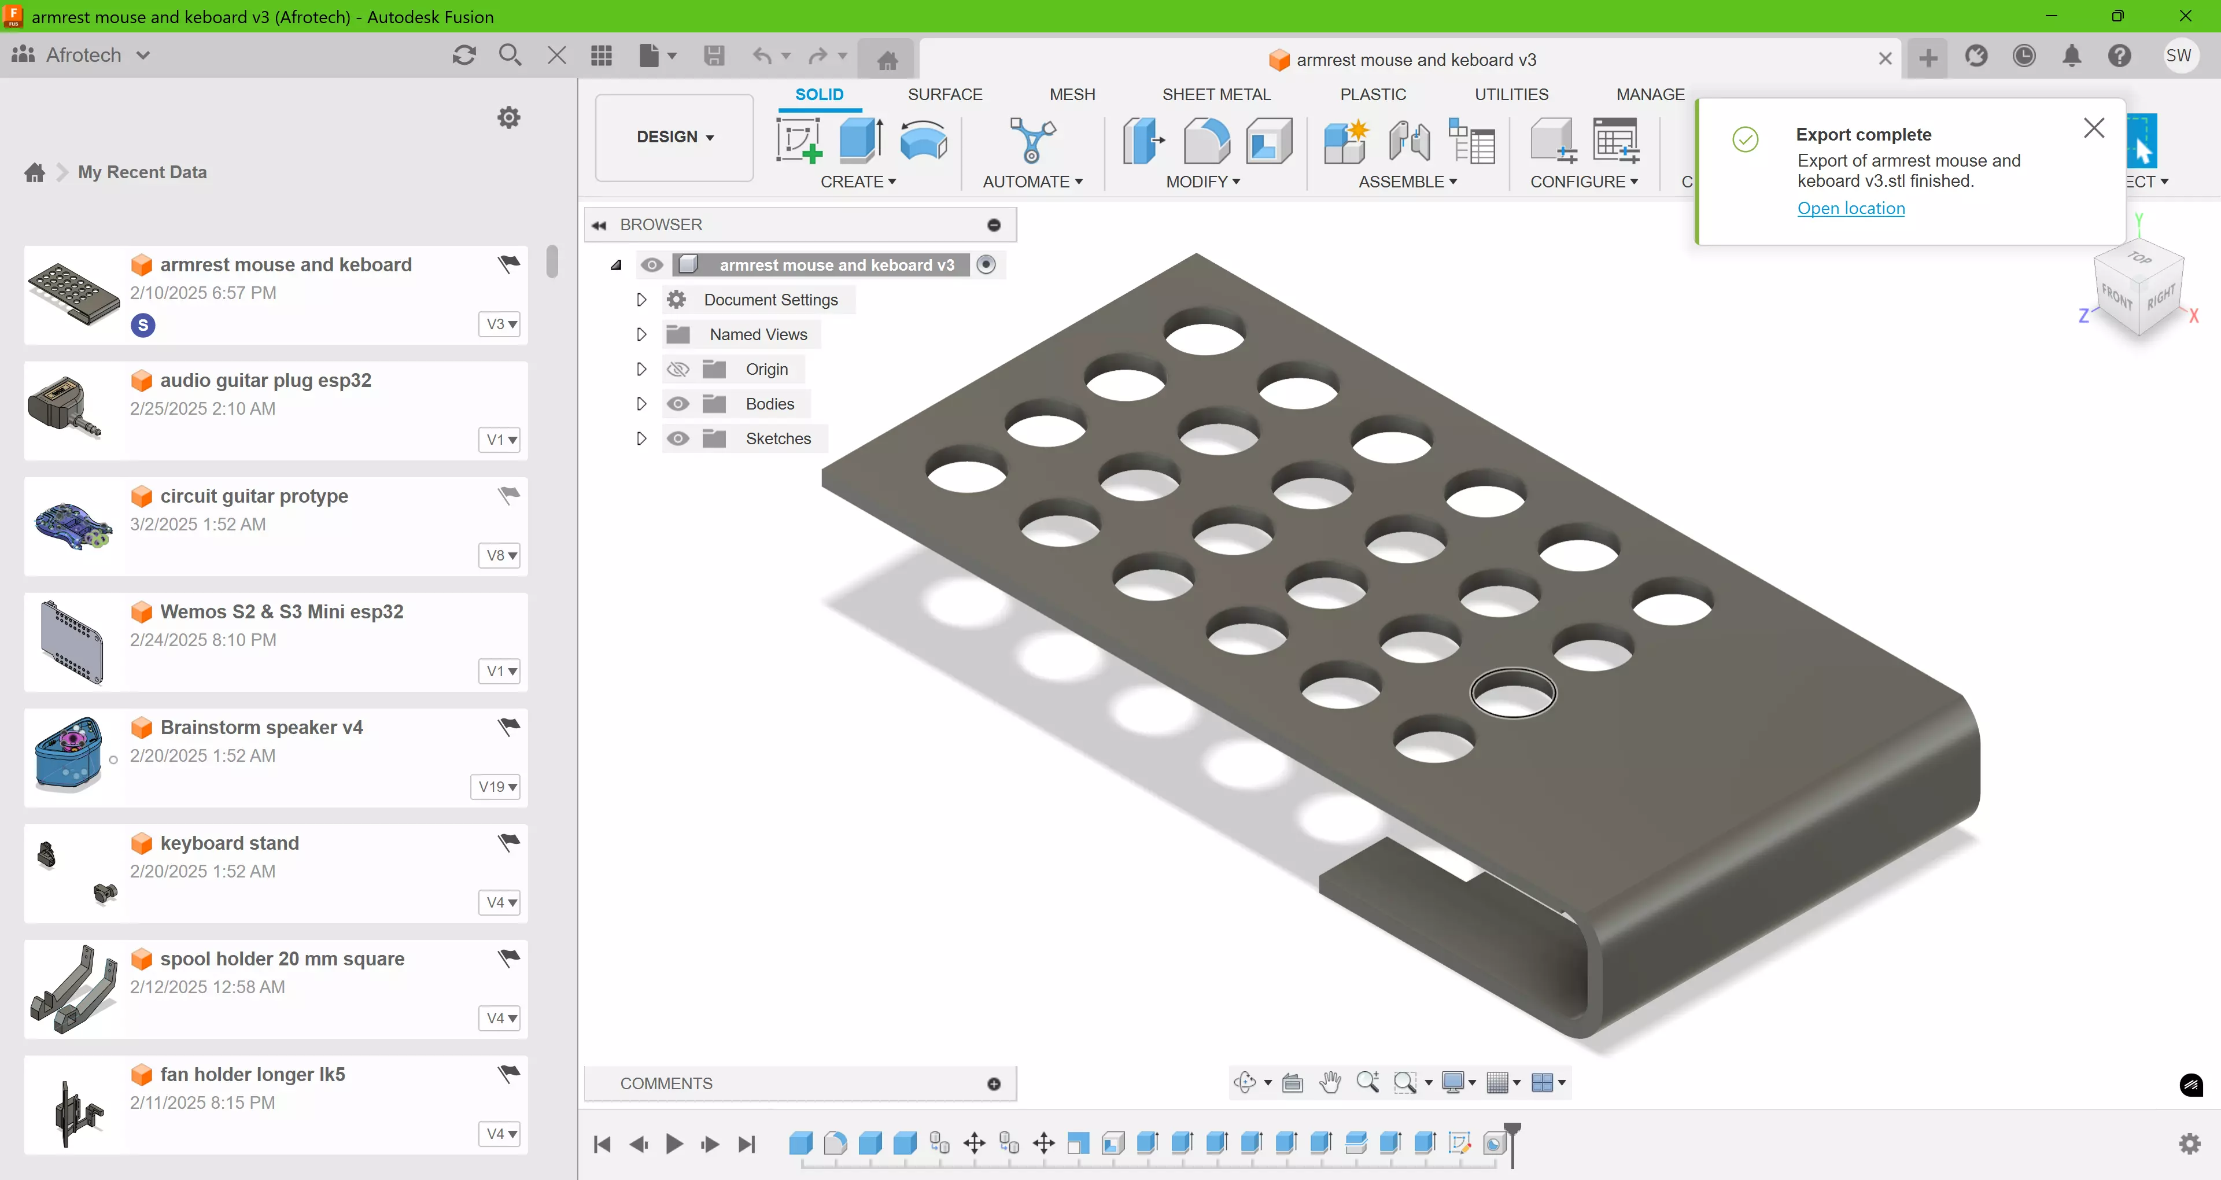Select the Extrude tool in Create
Screen dimensions: 2221x1180
coord(861,141)
